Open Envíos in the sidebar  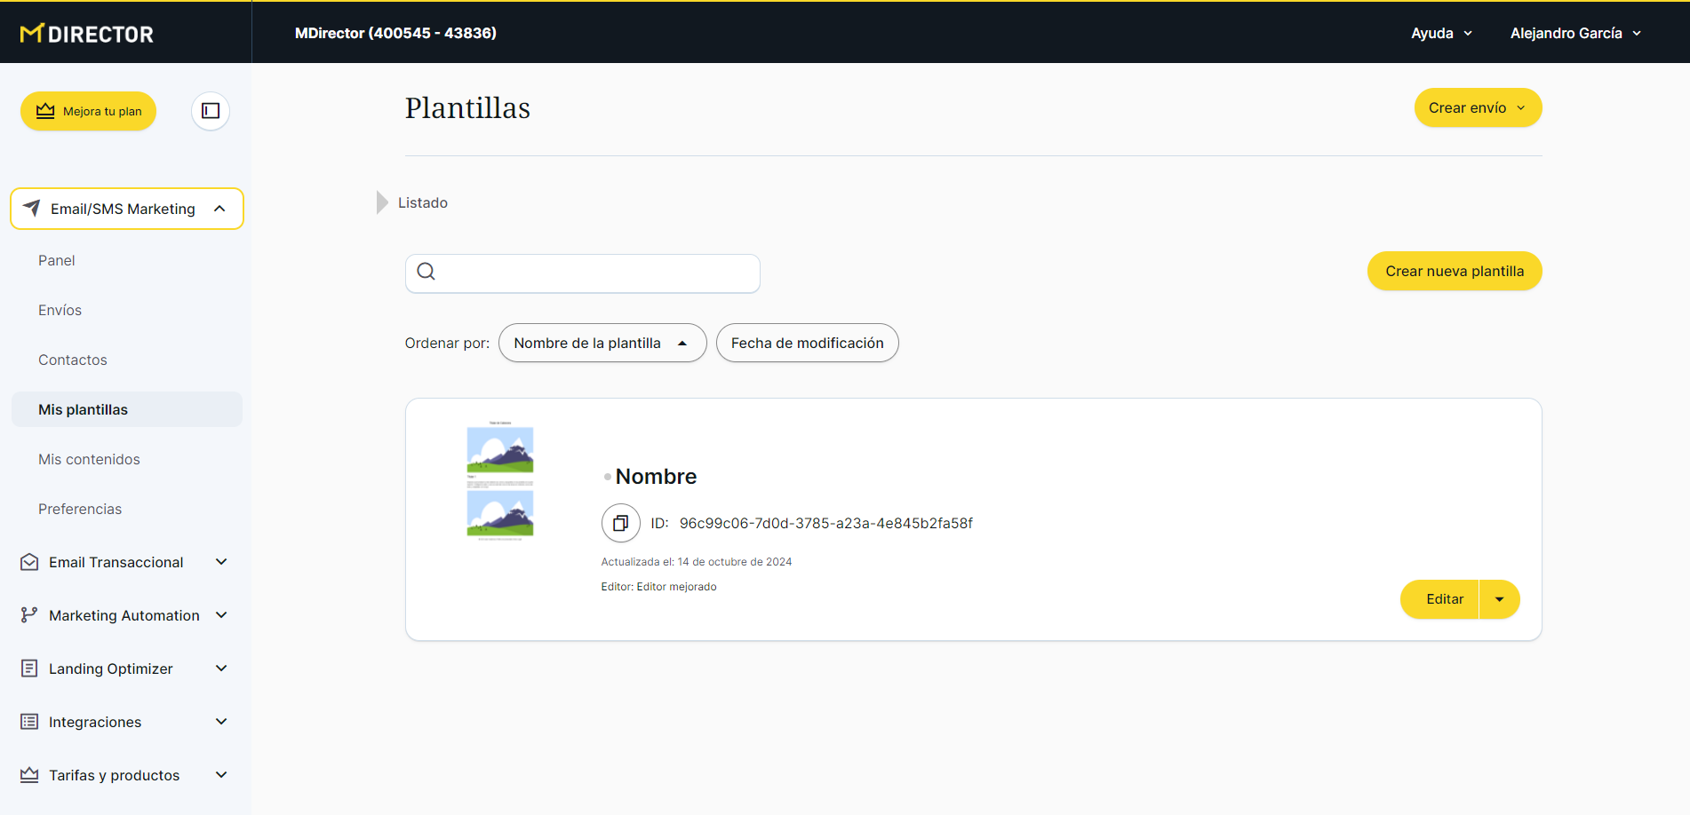tap(60, 310)
